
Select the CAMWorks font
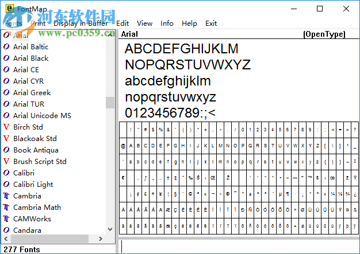tap(32, 218)
